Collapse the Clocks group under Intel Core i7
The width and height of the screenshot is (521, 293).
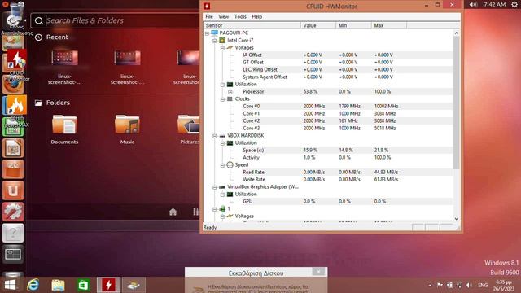222,99
